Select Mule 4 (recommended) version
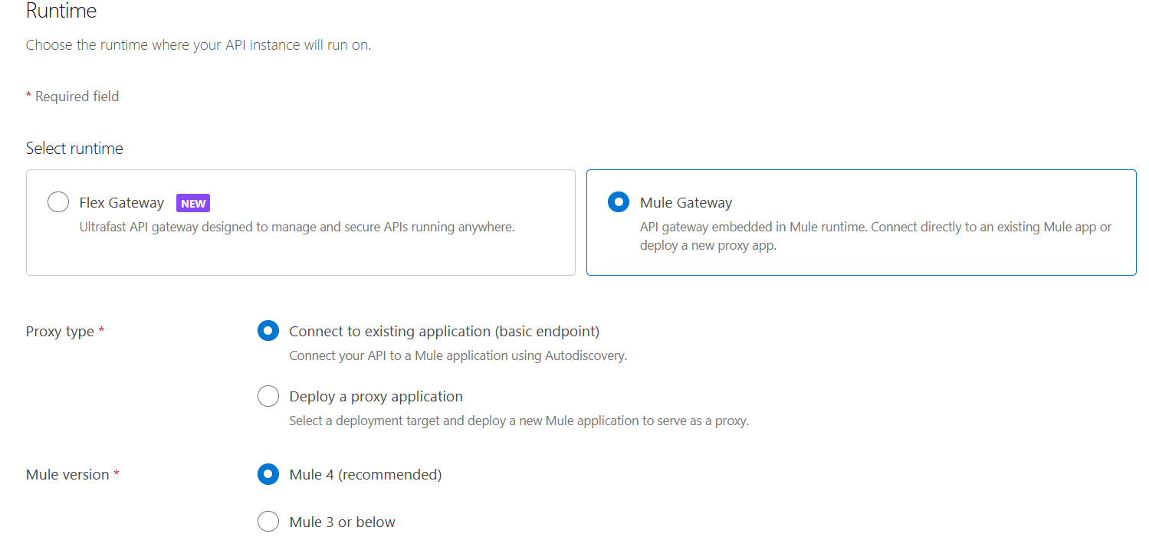The height and width of the screenshot is (550, 1149). point(268,474)
